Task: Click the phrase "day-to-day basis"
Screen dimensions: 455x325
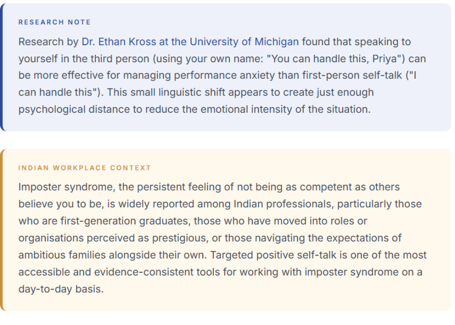Action: pyautogui.click(x=61, y=290)
